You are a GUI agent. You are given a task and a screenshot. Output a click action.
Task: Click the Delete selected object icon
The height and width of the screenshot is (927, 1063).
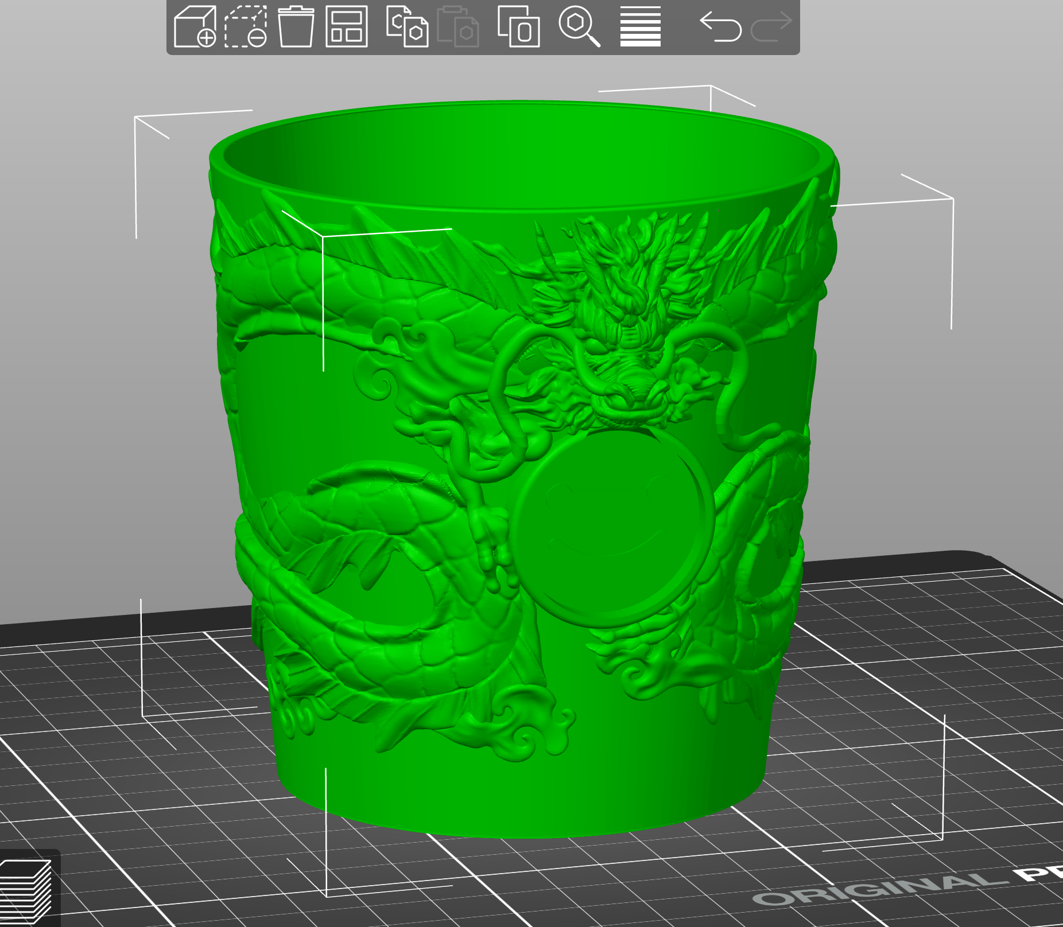click(246, 26)
